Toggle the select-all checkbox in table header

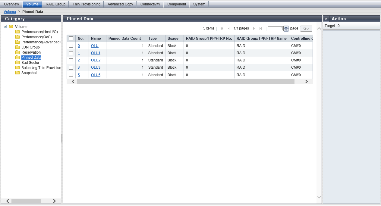point(71,39)
